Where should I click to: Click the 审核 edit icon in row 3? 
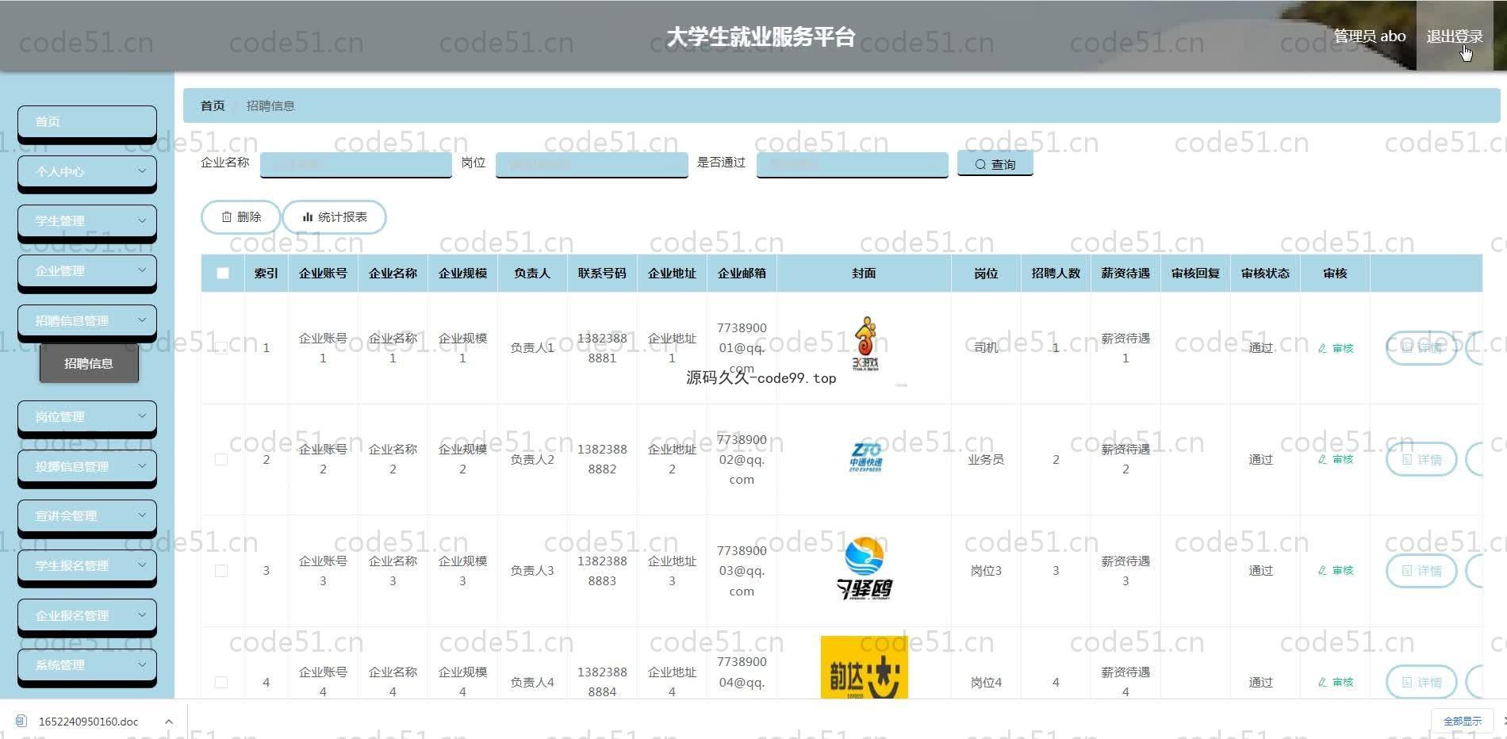(1322, 570)
